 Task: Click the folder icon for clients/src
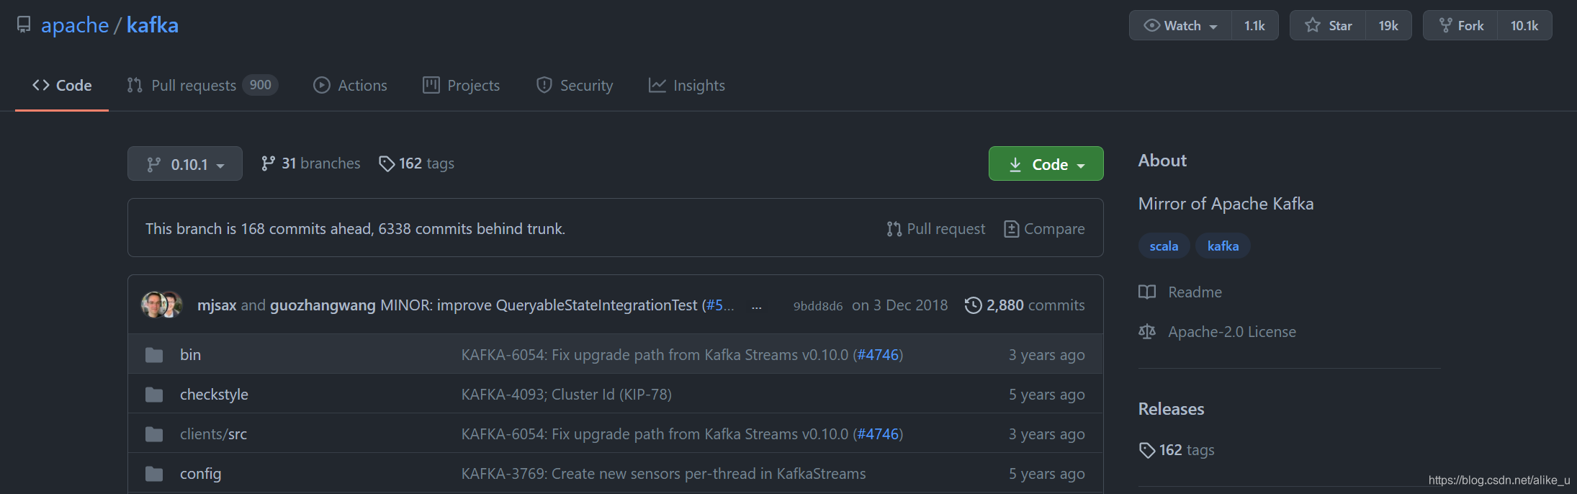click(x=154, y=434)
